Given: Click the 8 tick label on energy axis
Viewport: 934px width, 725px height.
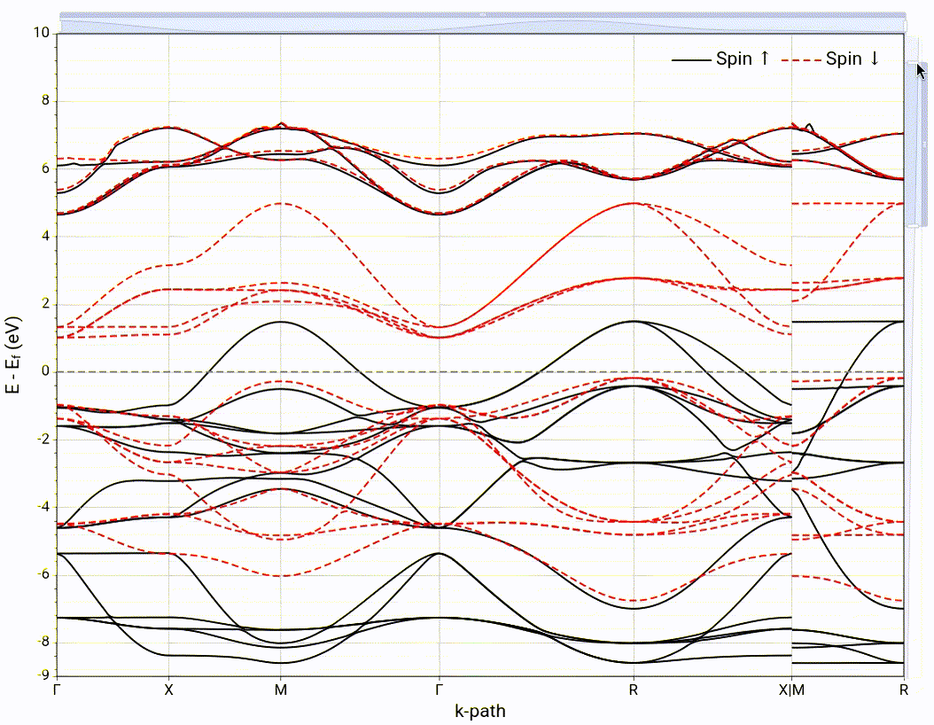Looking at the screenshot, I should 46,101.
